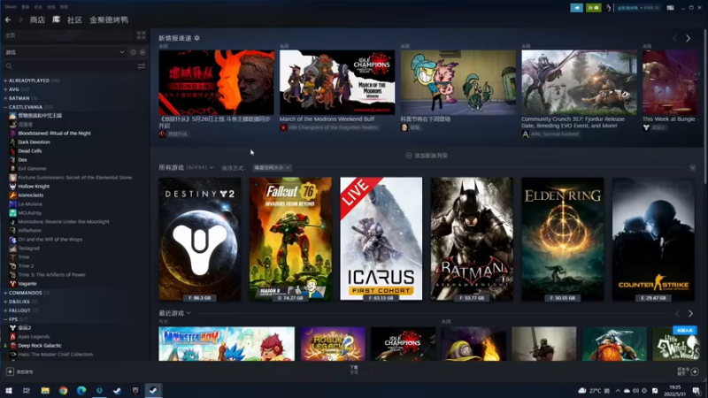
Task: Select Vagante in the game list
Action: 27,283
